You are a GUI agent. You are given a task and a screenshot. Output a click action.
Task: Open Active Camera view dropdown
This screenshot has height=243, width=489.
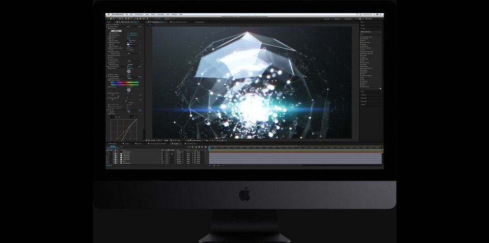click(x=198, y=140)
